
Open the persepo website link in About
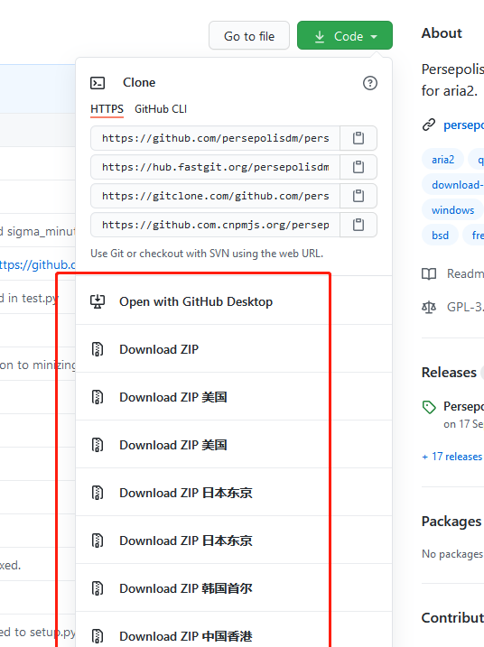pos(463,125)
